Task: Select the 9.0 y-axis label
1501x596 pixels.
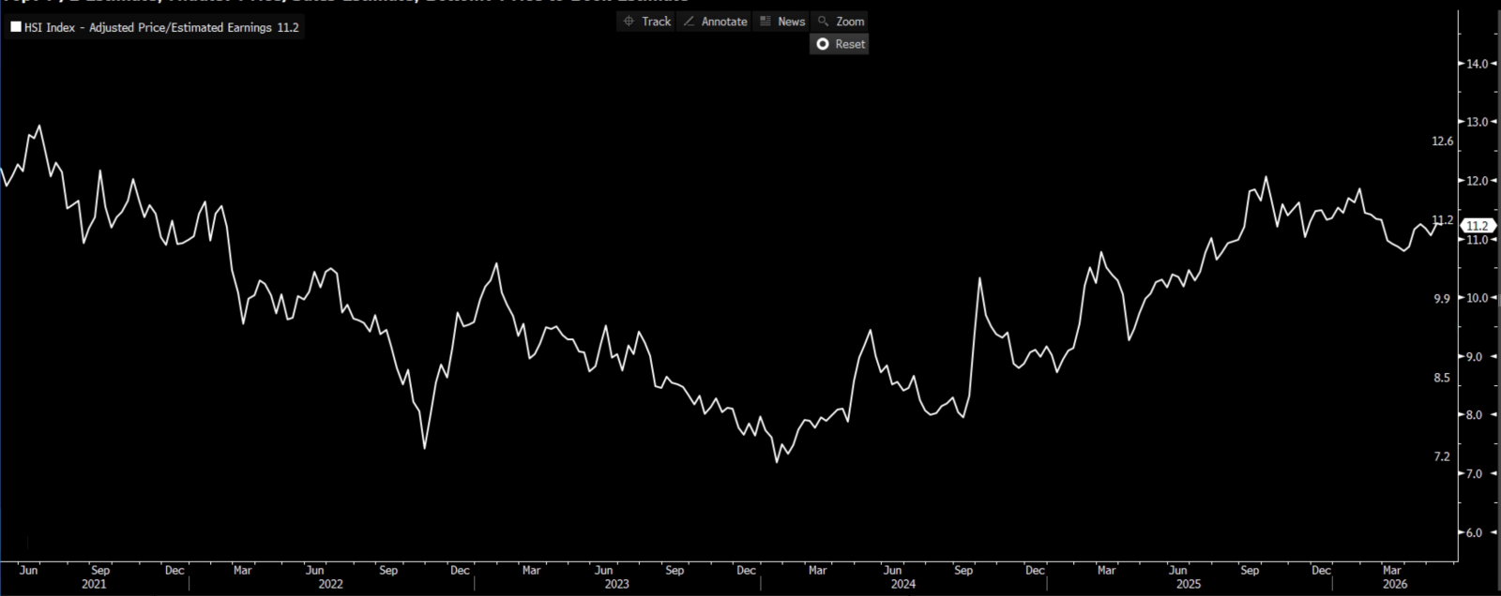Action: click(1474, 357)
